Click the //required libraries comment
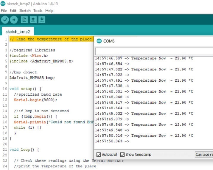This screenshot has height=170, width=213. coord(32,50)
